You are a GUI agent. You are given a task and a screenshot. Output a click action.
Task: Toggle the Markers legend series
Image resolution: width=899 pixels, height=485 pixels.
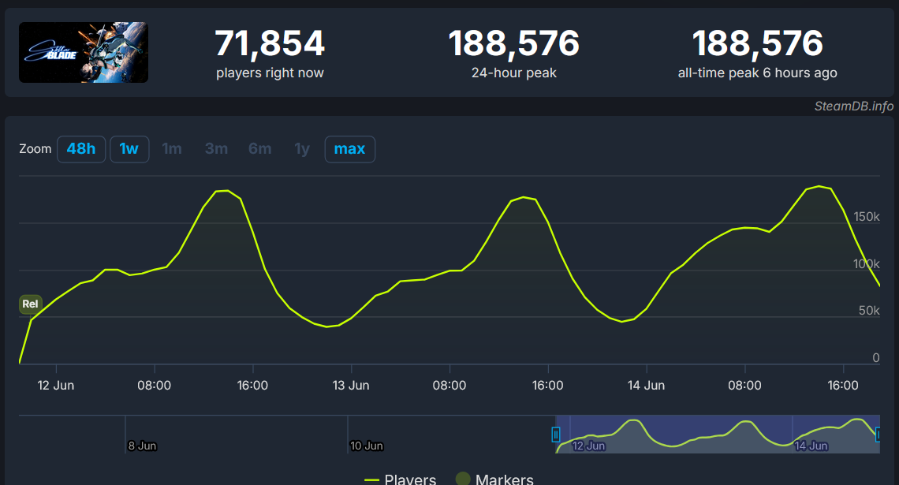pos(494,479)
